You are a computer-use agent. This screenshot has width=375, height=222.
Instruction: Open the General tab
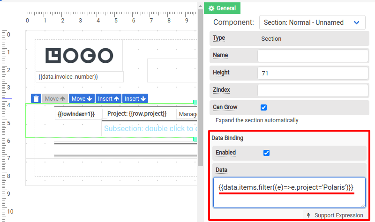coord(222,8)
